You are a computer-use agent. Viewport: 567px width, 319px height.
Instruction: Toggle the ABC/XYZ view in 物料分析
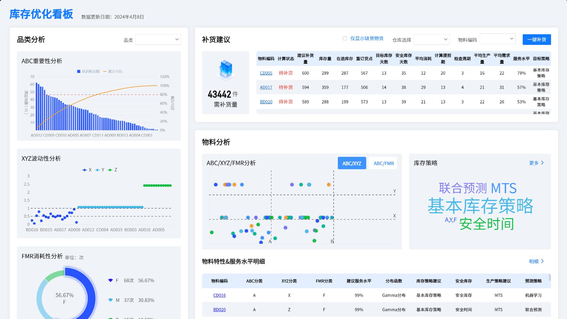[352, 163]
